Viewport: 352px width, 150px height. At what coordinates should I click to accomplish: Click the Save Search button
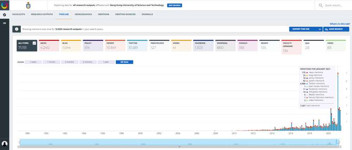pyautogui.click(x=336, y=29)
